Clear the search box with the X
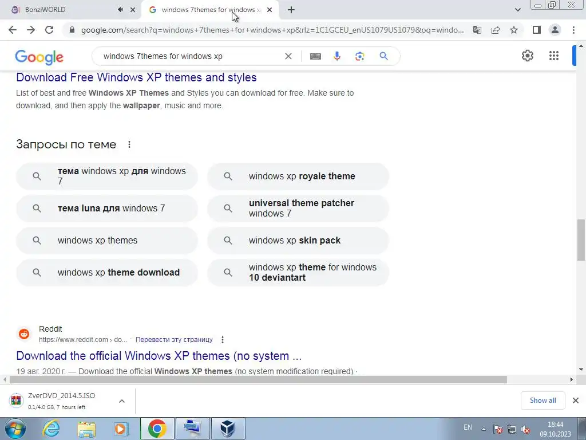The width and height of the screenshot is (586, 440). (x=288, y=56)
